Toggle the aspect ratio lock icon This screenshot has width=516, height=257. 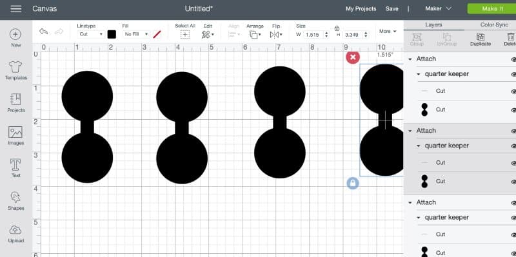click(337, 28)
